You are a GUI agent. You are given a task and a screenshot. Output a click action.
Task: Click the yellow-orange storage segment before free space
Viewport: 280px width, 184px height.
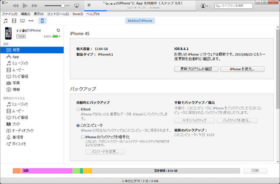click(x=87, y=171)
